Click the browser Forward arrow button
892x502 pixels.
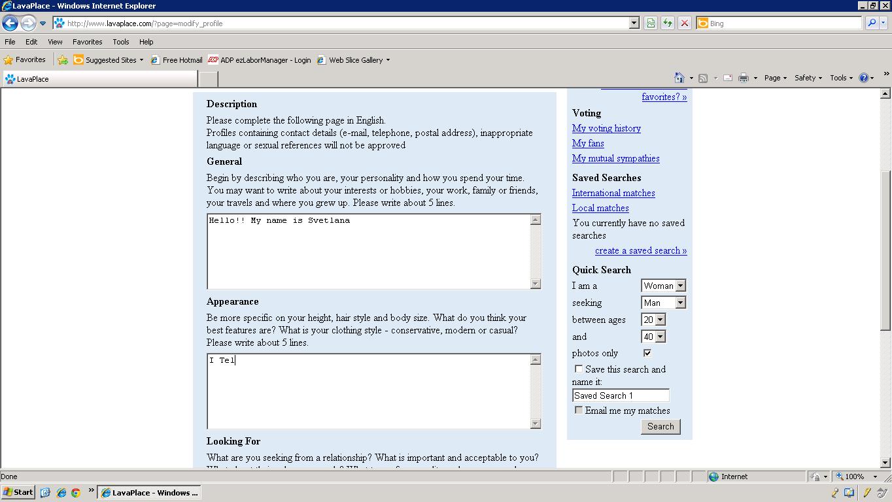pyautogui.click(x=27, y=24)
